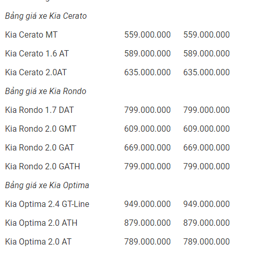Screen dimensions: 266x254
Task: Click the Kia Optima 2.0 ATH model name
Action: coord(41,223)
